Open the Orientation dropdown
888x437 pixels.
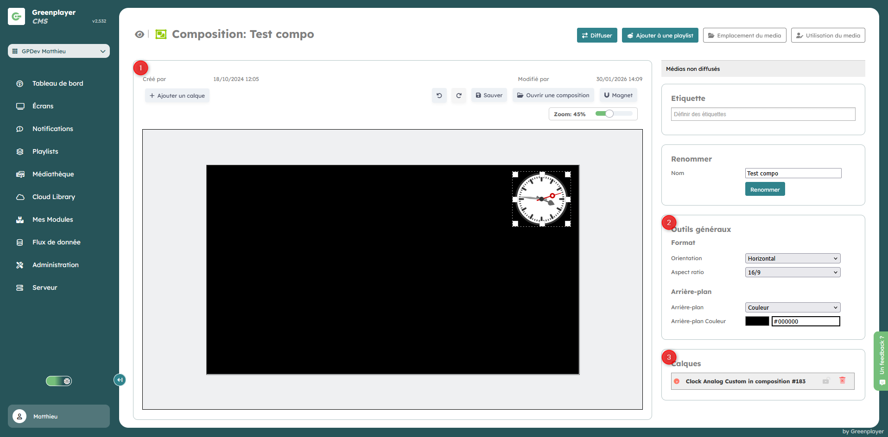point(792,258)
